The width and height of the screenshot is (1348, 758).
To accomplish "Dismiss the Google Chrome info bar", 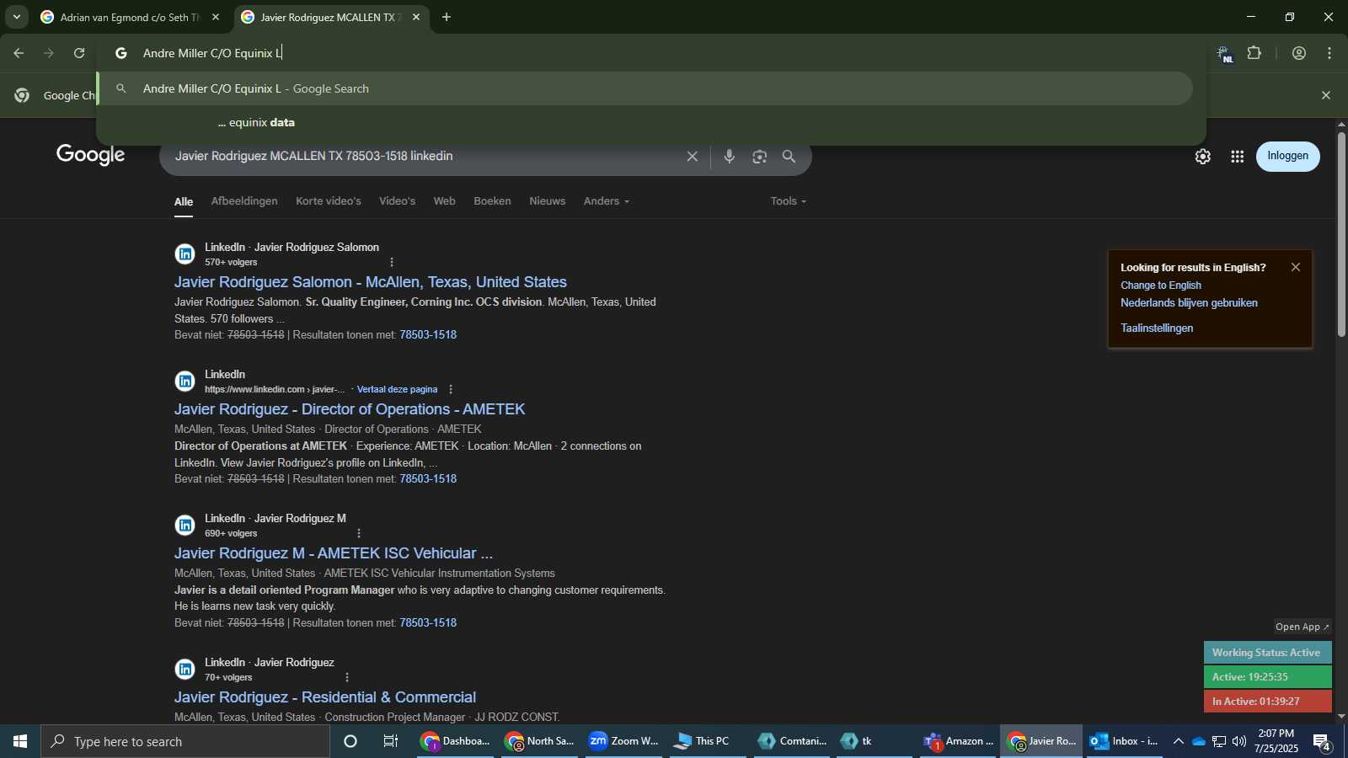I will [x=1326, y=95].
